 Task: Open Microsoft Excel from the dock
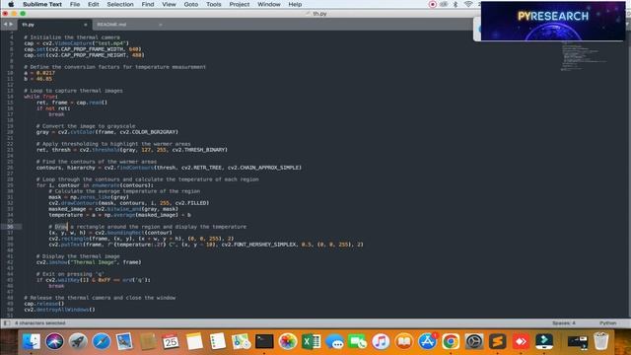[x=312, y=342]
